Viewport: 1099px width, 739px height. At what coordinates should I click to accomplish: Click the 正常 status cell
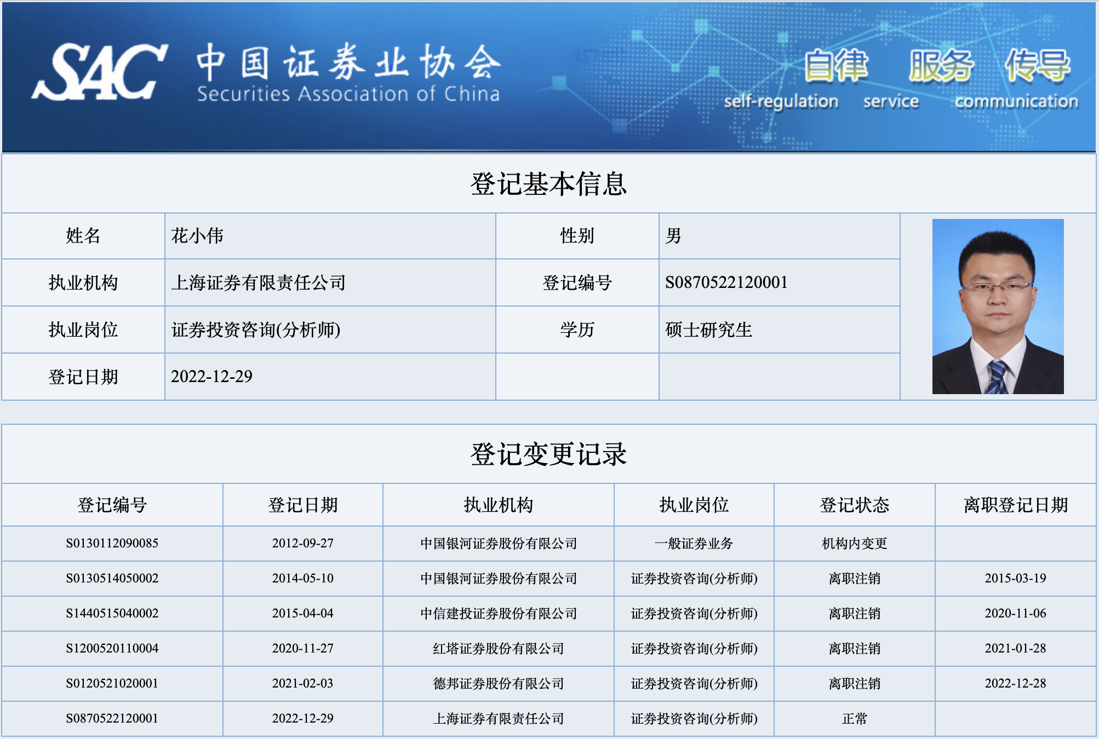pos(854,719)
